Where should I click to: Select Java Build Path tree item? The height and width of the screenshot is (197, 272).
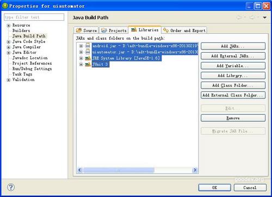(29, 36)
